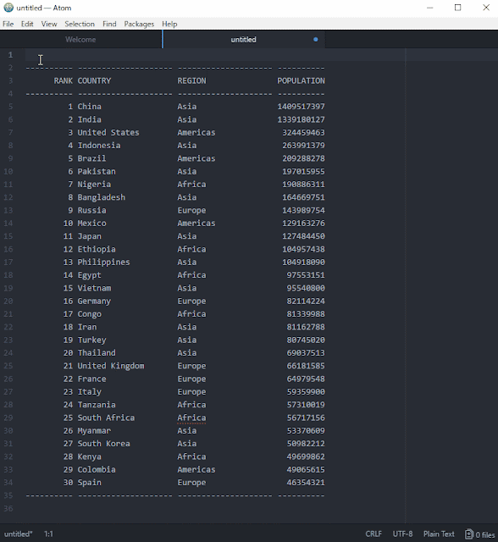498x542 pixels.
Task: Click on France text
Action: 91,379
